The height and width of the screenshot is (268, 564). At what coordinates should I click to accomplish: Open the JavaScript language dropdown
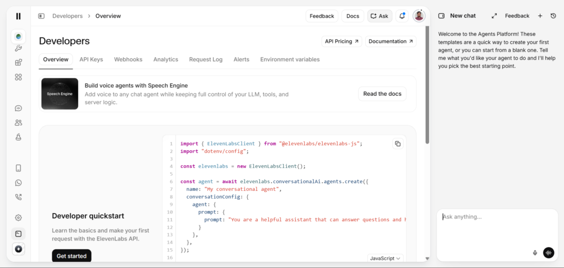[x=385, y=258]
